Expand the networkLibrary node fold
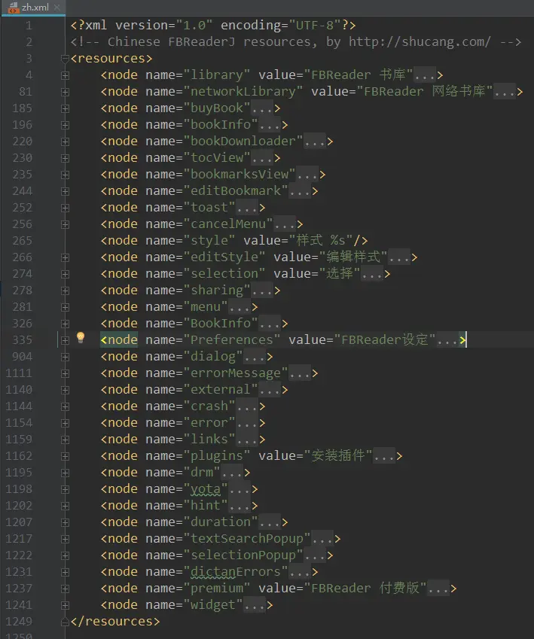Screen dimensions: 534x639 coord(65,92)
